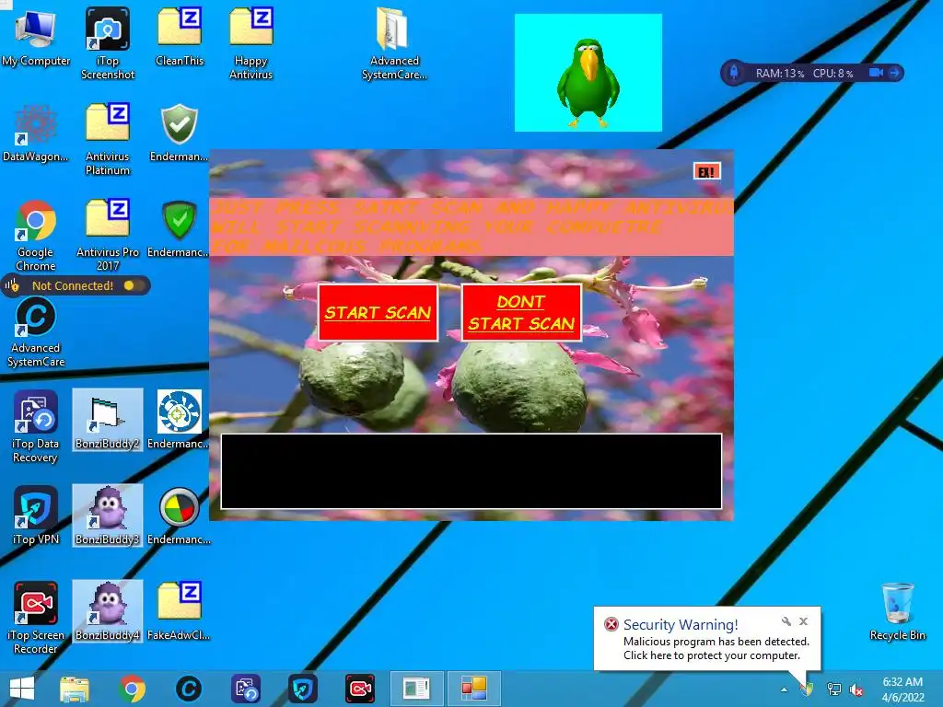The image size is (943, 707).
Task: Select the BonziBuddy4 desktop icon
Action: click(108, 611)
